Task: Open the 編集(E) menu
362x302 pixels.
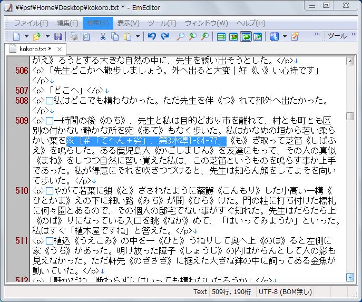Action: (67, 23)
